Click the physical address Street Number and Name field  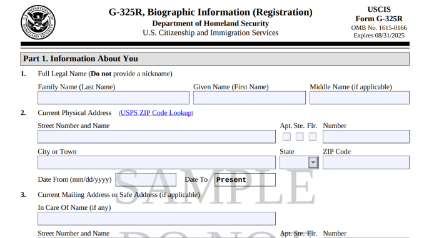point(156,137)
